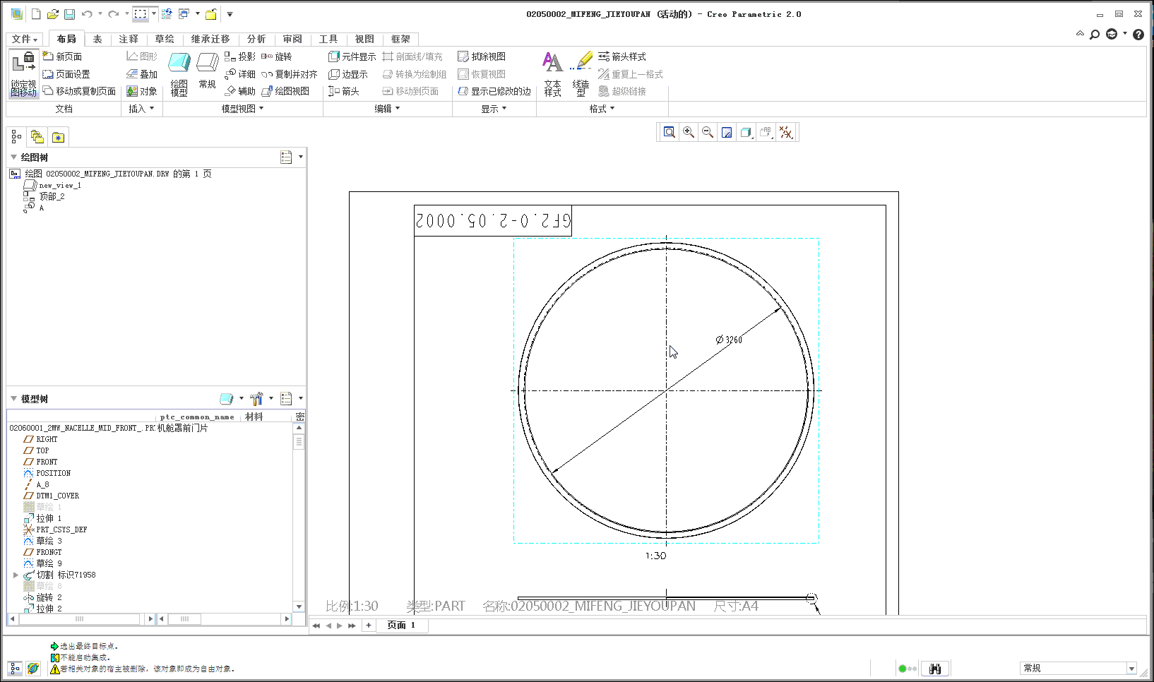Switch to the Review (审阅) tab
Image resolution: width=1154 pixels, height=682 pixels.
click(292, 39)
